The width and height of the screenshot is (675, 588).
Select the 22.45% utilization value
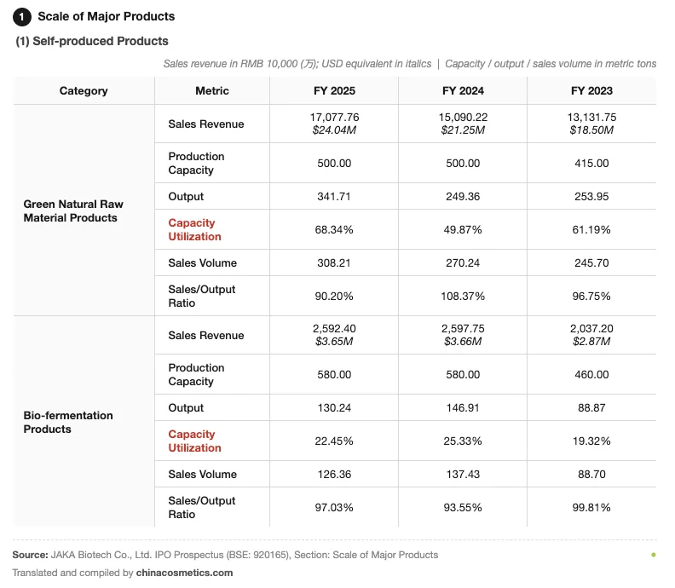coord(334,441)
